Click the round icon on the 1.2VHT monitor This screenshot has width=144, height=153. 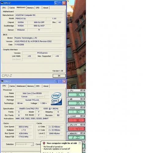point(84,116)
